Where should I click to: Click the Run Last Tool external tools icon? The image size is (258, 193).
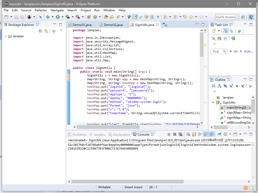[78, 17]
